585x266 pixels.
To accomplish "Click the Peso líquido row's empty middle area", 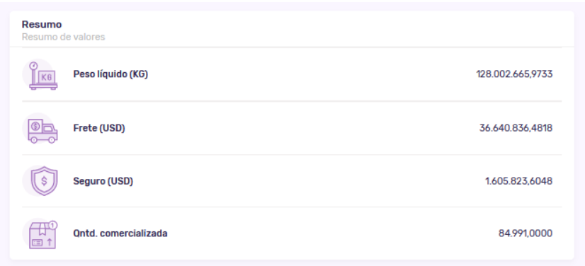I will tap(312, 74).
